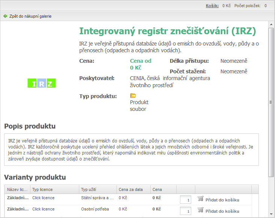This screenshot has height=218, width=275.
Task: Add Osobní potřeba variant to cart
Action: 222,211
